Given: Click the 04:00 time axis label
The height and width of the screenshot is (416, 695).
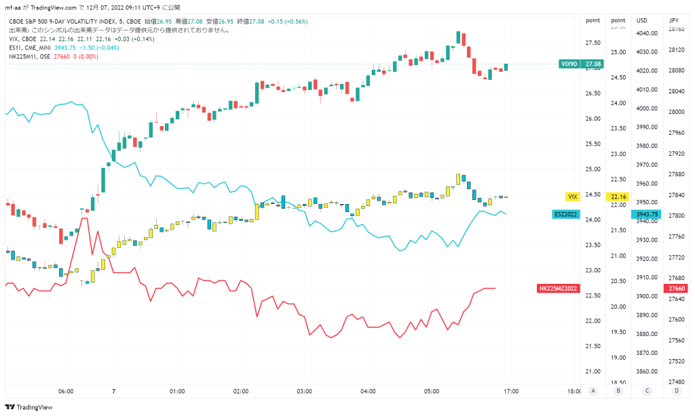Looking at the screenshot, I should (368, 391).
